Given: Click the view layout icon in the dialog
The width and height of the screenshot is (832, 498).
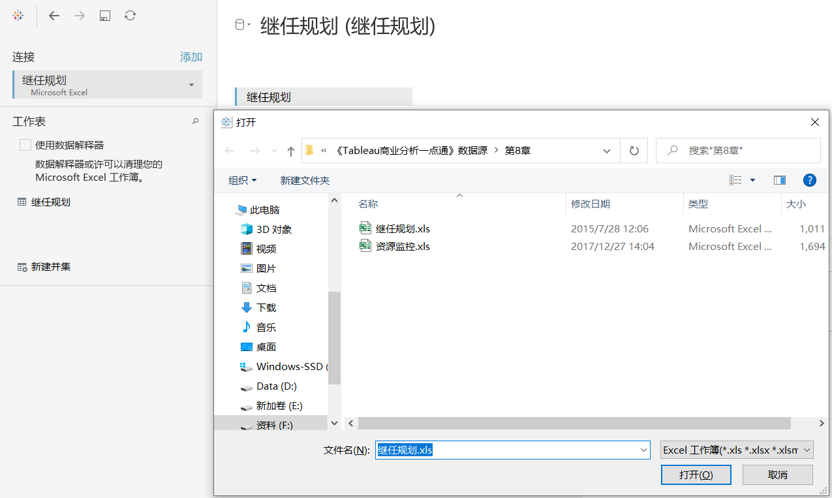Looking at the screenshot, I should (735, 180).
